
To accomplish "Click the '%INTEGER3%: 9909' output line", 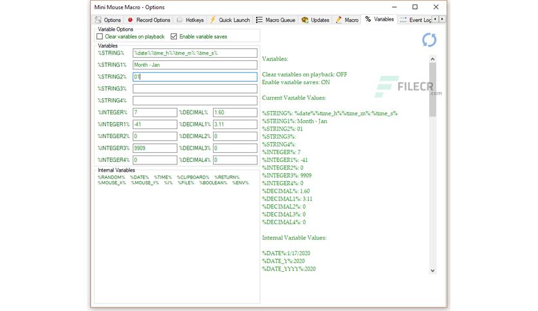I will (x=287, y=175).
